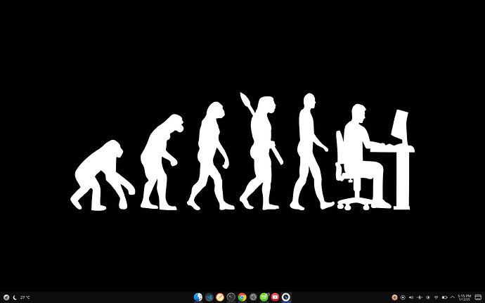Launch Google Chrome from taskbar
Image resolution: width=485 pixels, height=303 pixels.
tap(242, 297)
